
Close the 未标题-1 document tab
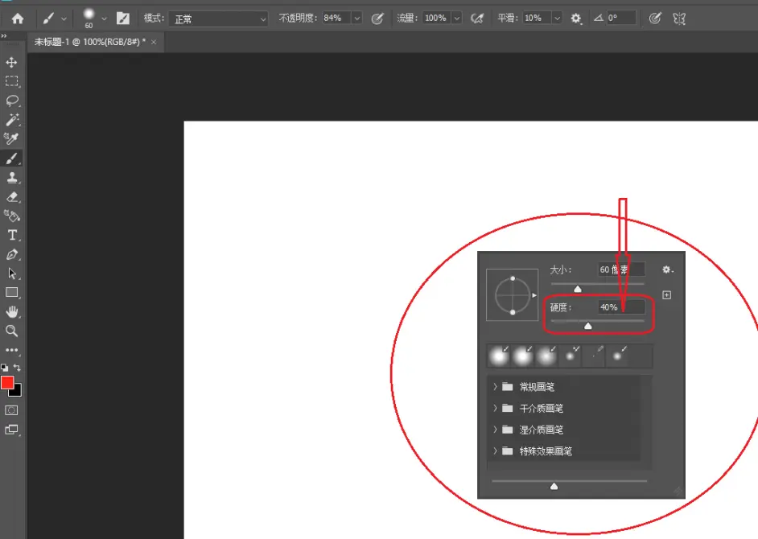coord(154,42)
